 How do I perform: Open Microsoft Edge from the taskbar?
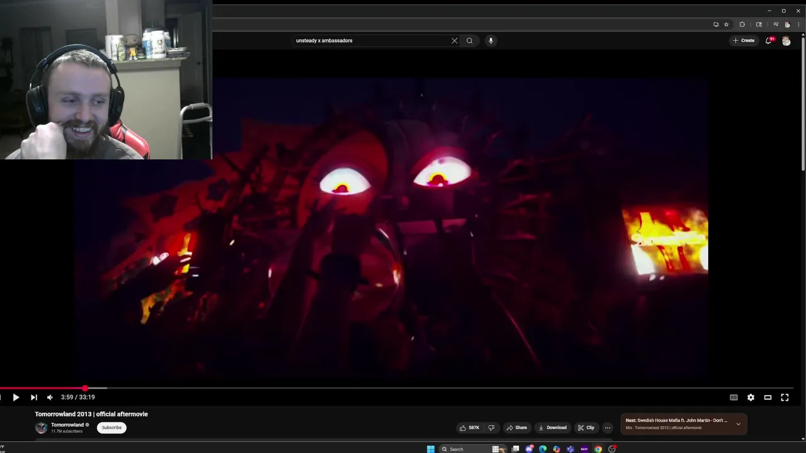[x=543, y=449]
